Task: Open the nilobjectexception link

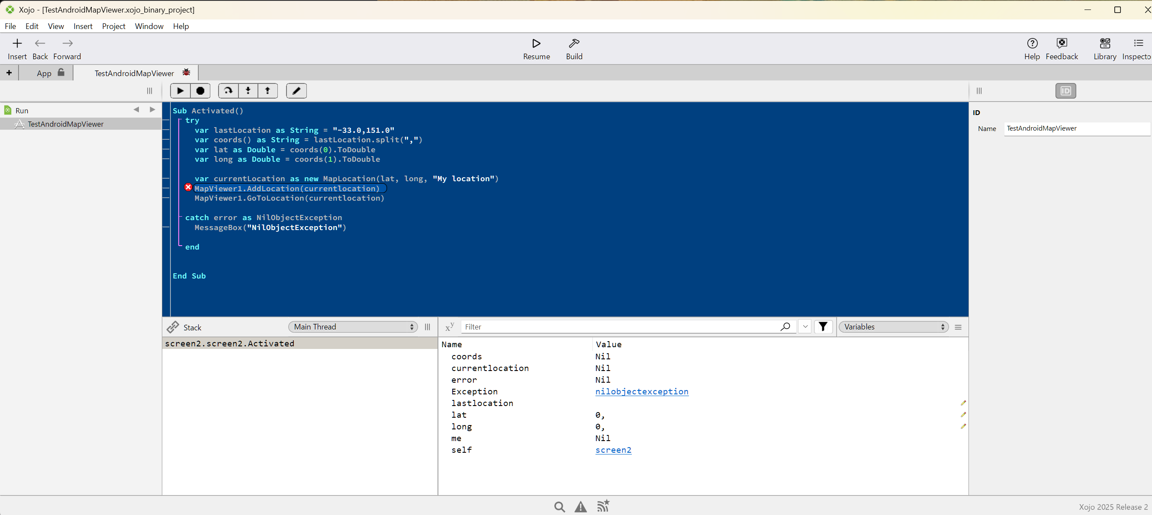Action: pos(641,391)
